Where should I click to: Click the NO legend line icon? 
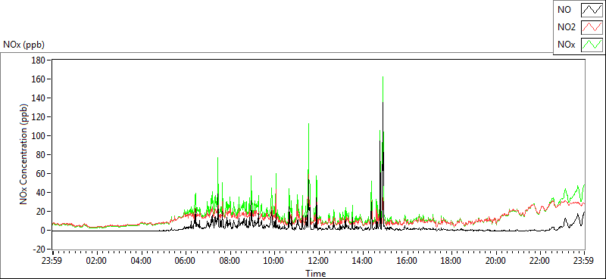[x=592, y=10]
